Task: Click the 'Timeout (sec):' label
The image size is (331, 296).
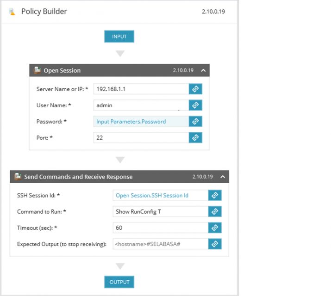Action: tap(37, 228)
